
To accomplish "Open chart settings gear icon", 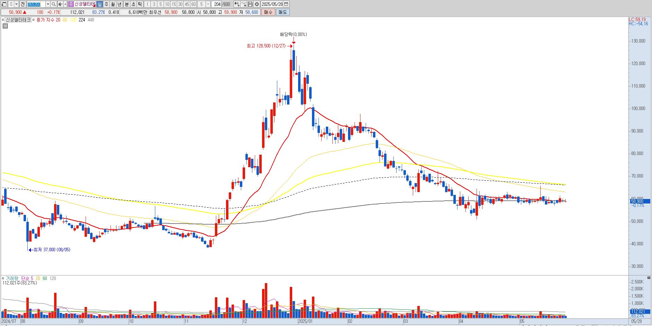I will coord(257,4).
